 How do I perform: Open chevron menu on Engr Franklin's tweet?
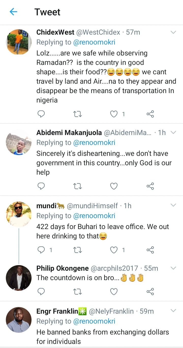[173, 311]
